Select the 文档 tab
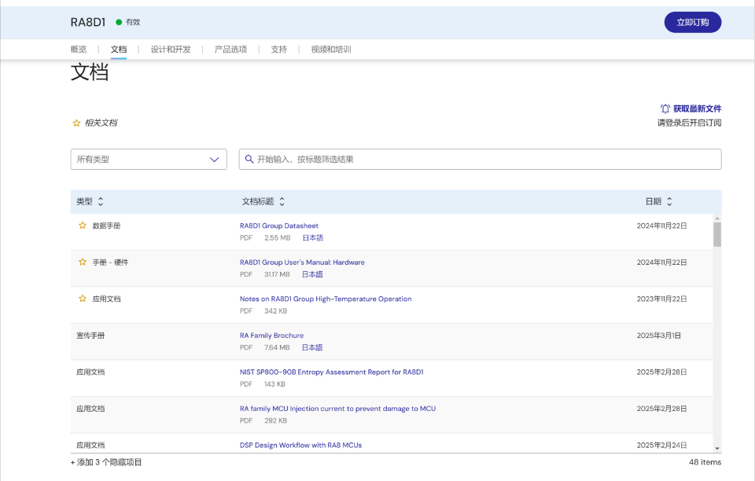The height and width of the screenshot is (481, 755). [119, 50]
